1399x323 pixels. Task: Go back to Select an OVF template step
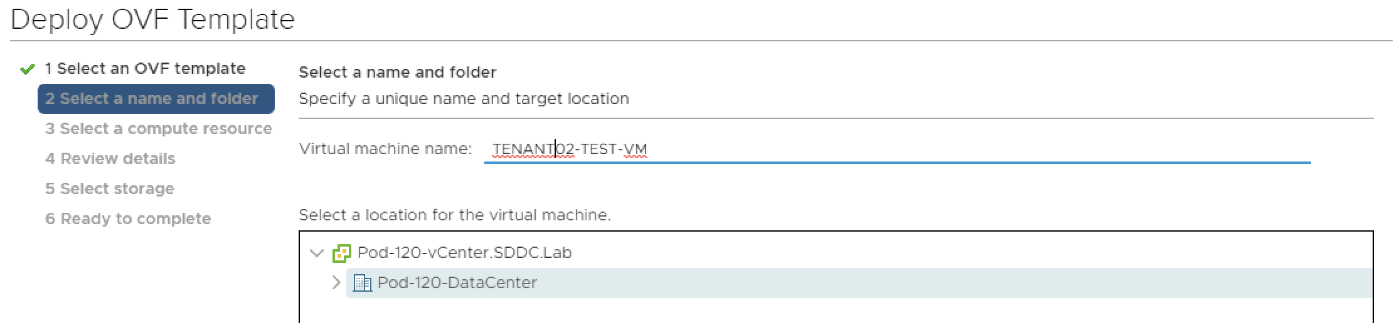[x=145, y=69]
